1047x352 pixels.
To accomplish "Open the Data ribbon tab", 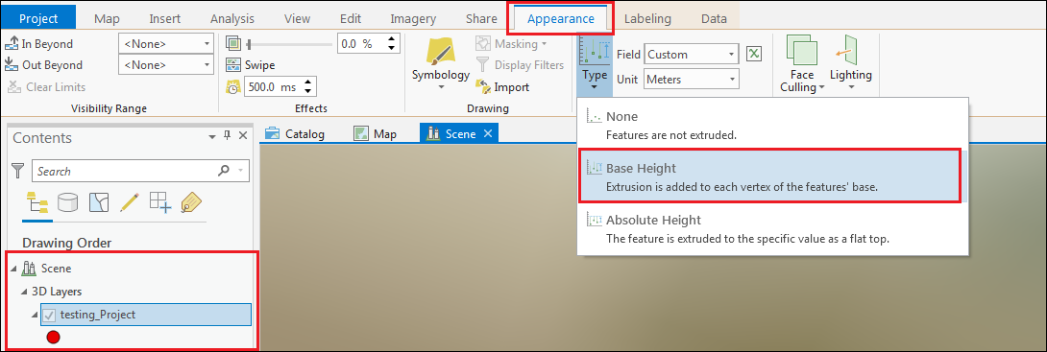I will click(x=714, y=18).
